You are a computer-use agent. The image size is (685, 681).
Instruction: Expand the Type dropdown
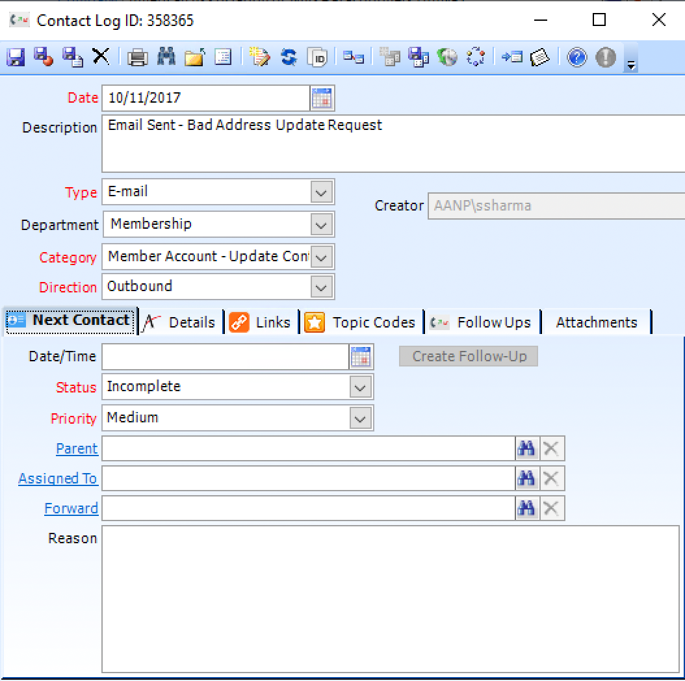(x=321, y=192)
